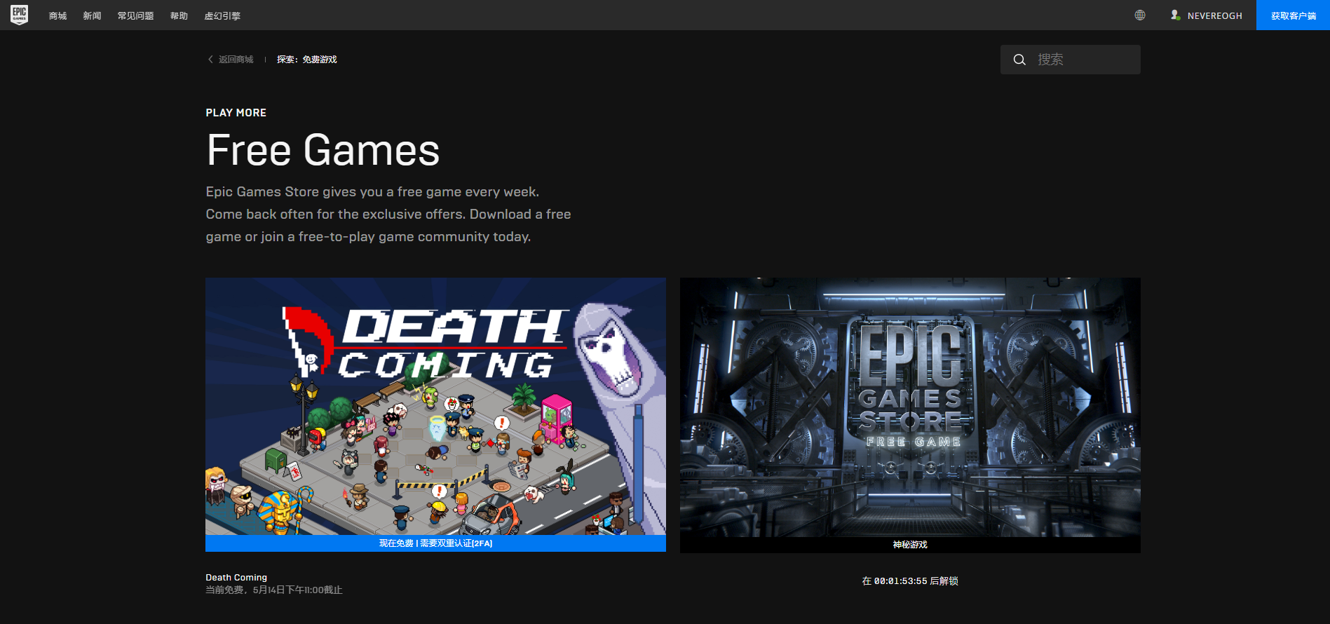Open the NEVEREOGH account menu
1330x624 pixels.
pyautogui.click(x=1214, y=15)
